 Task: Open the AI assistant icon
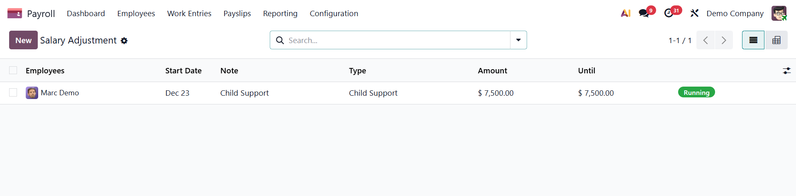(x=625, y=13)
